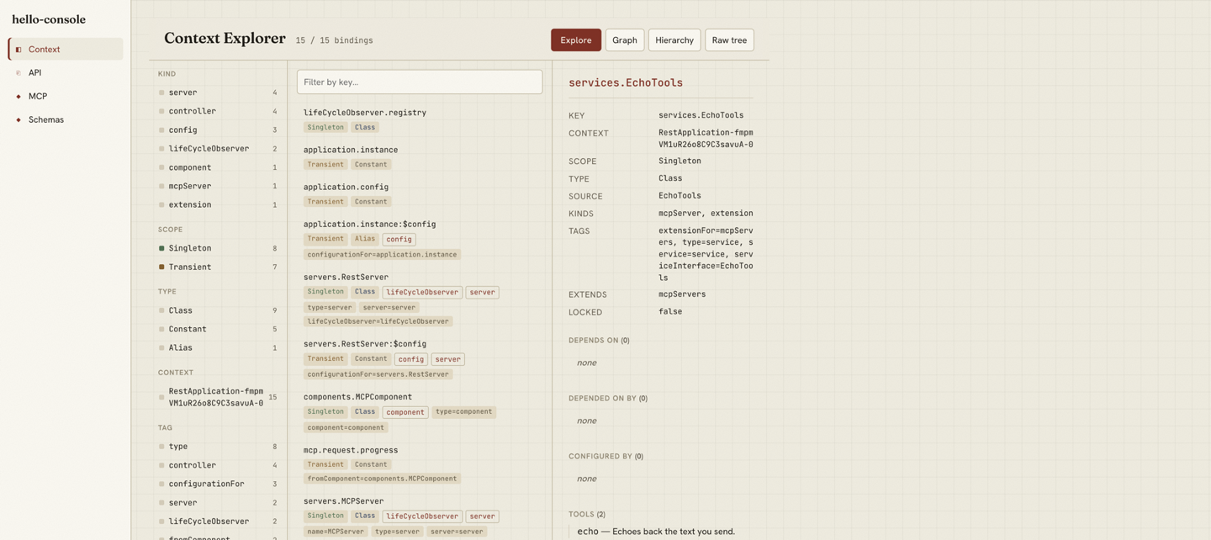The width and height of the screenshot is (1211, 540).
Task: Click lifeCycleObserver tag under servers.RestServer
Action: click(422, 292)
